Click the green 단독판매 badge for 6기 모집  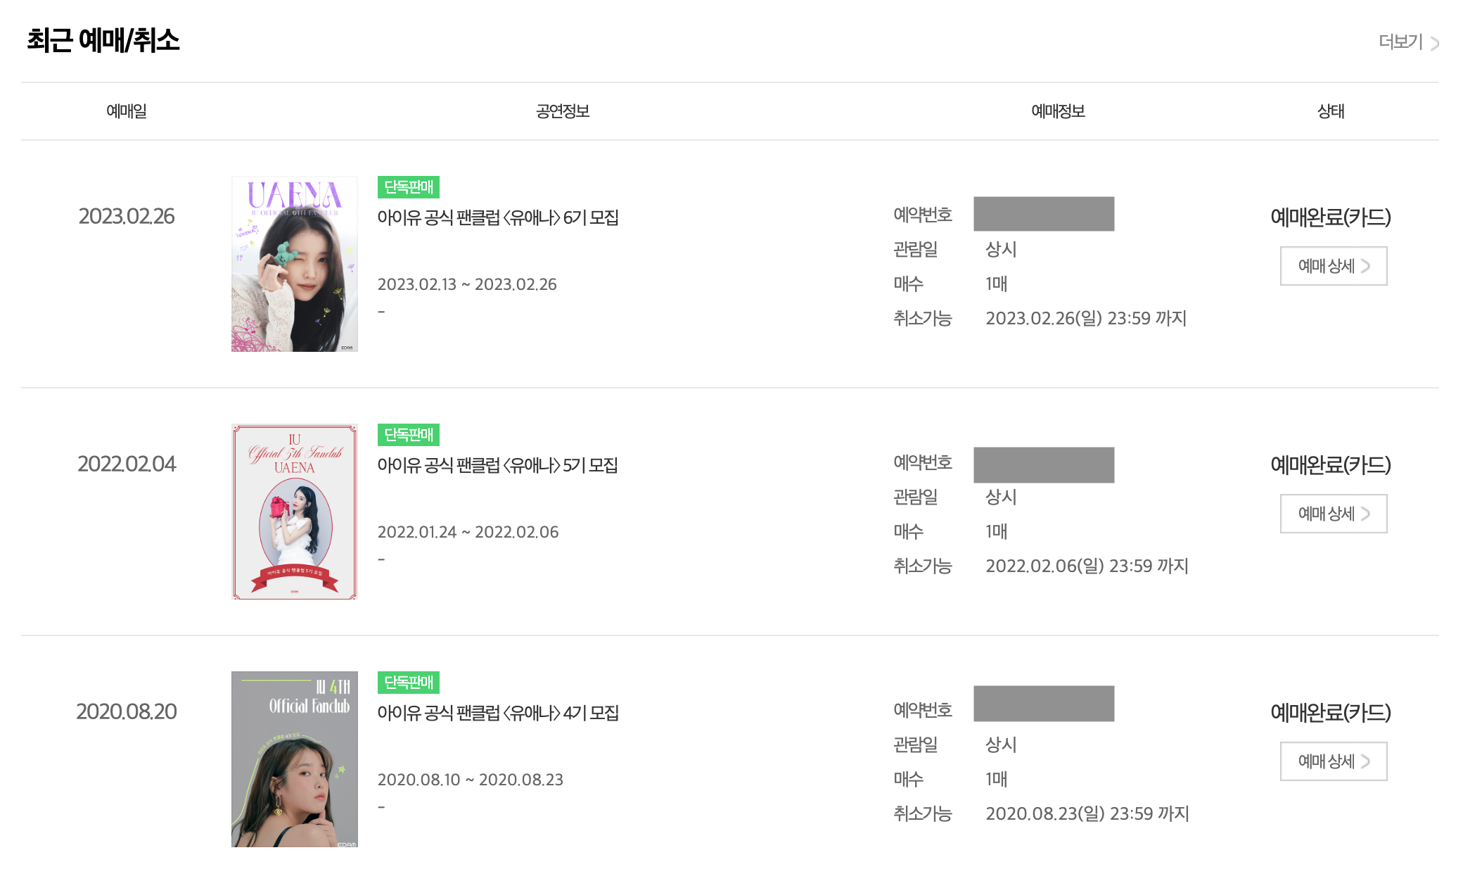click(x=409, y=188)
